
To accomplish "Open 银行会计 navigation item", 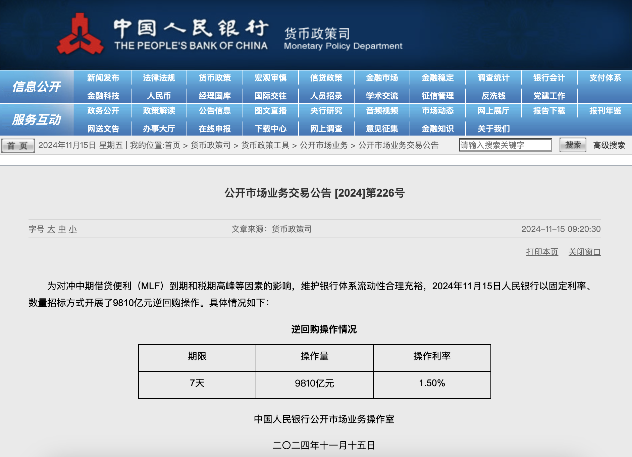I will [549, 78].
